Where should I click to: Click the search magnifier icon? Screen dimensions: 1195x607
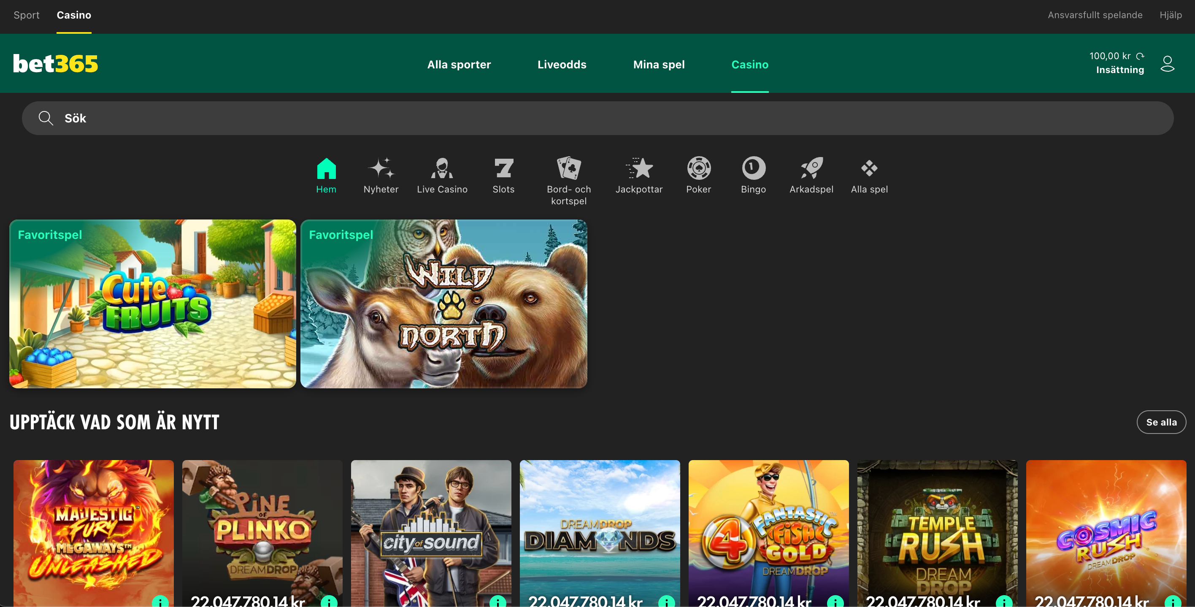tap(46, 118)
